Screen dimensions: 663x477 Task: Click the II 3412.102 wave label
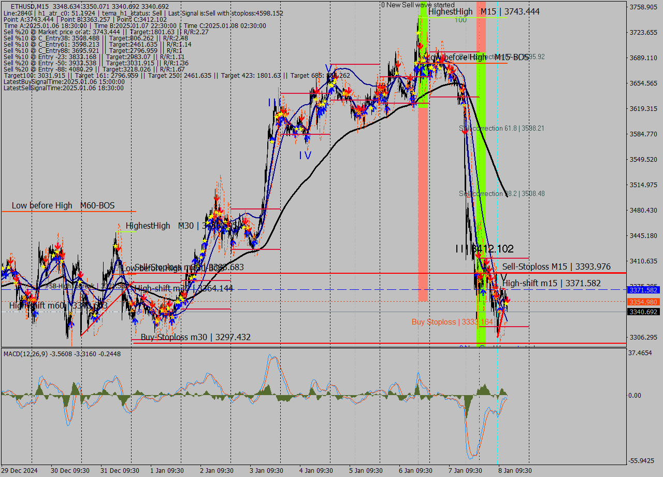click(485, 249)
